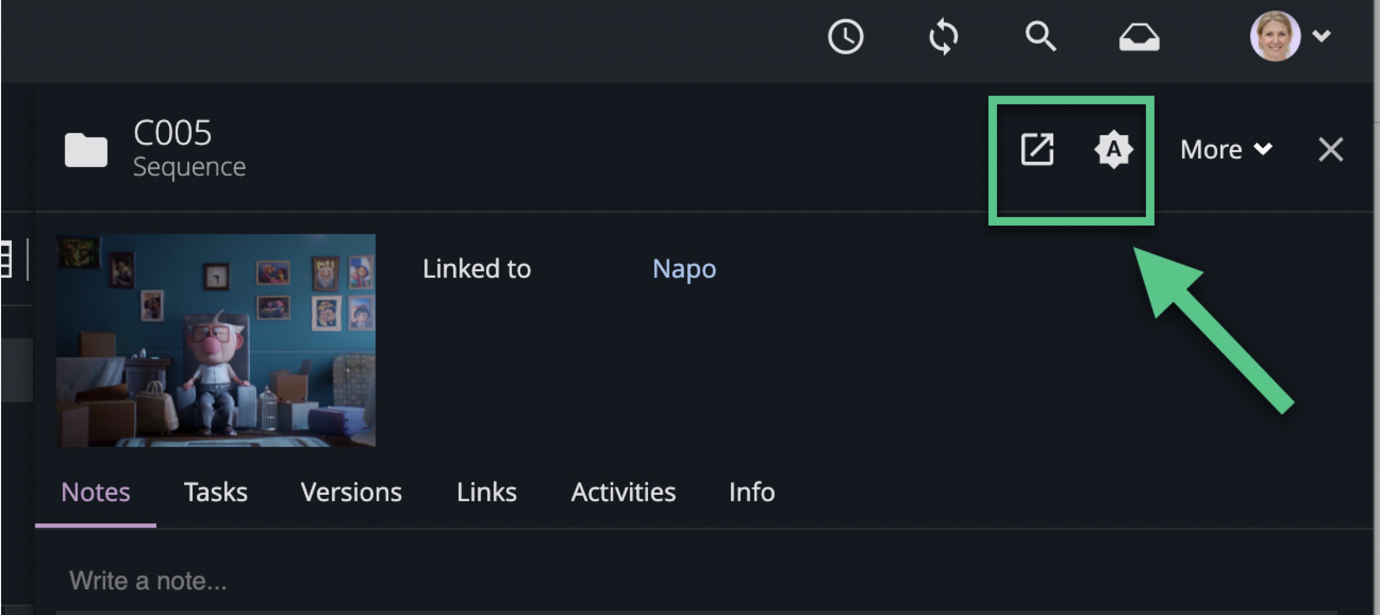The width and height of the screenshot is (1380, 615).
Task: Open the global search icon
Action: click(x=1042, y=36)
